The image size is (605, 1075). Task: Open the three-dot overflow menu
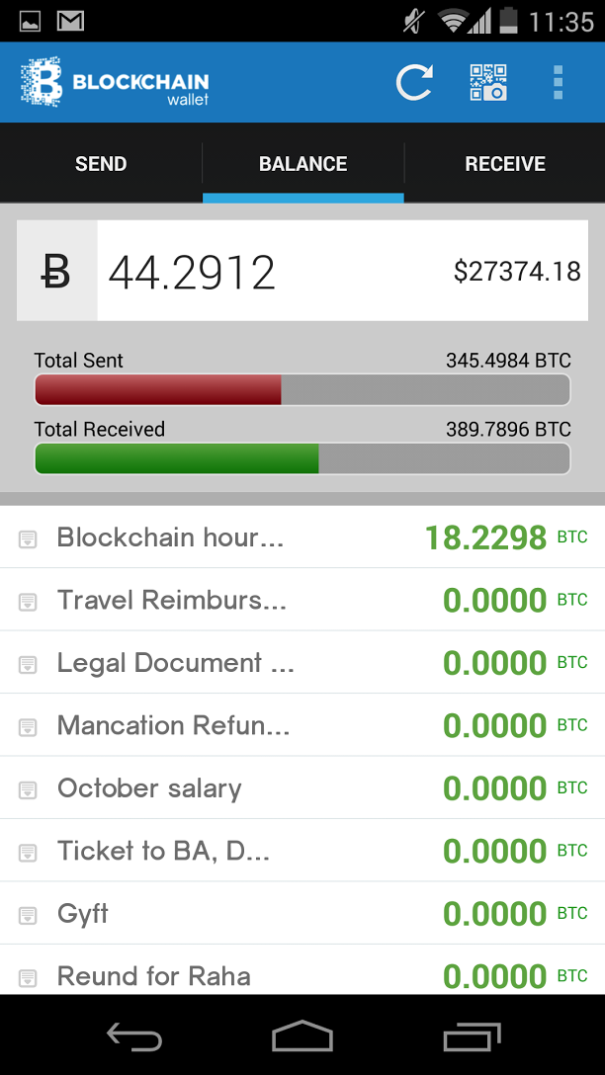pos(559,83)
